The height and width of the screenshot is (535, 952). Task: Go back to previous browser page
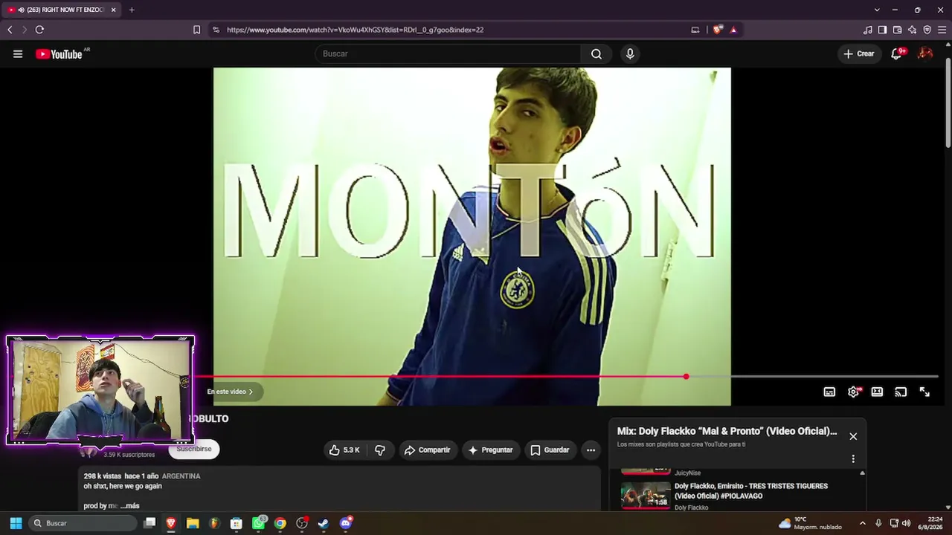click(x=10, y=30)
